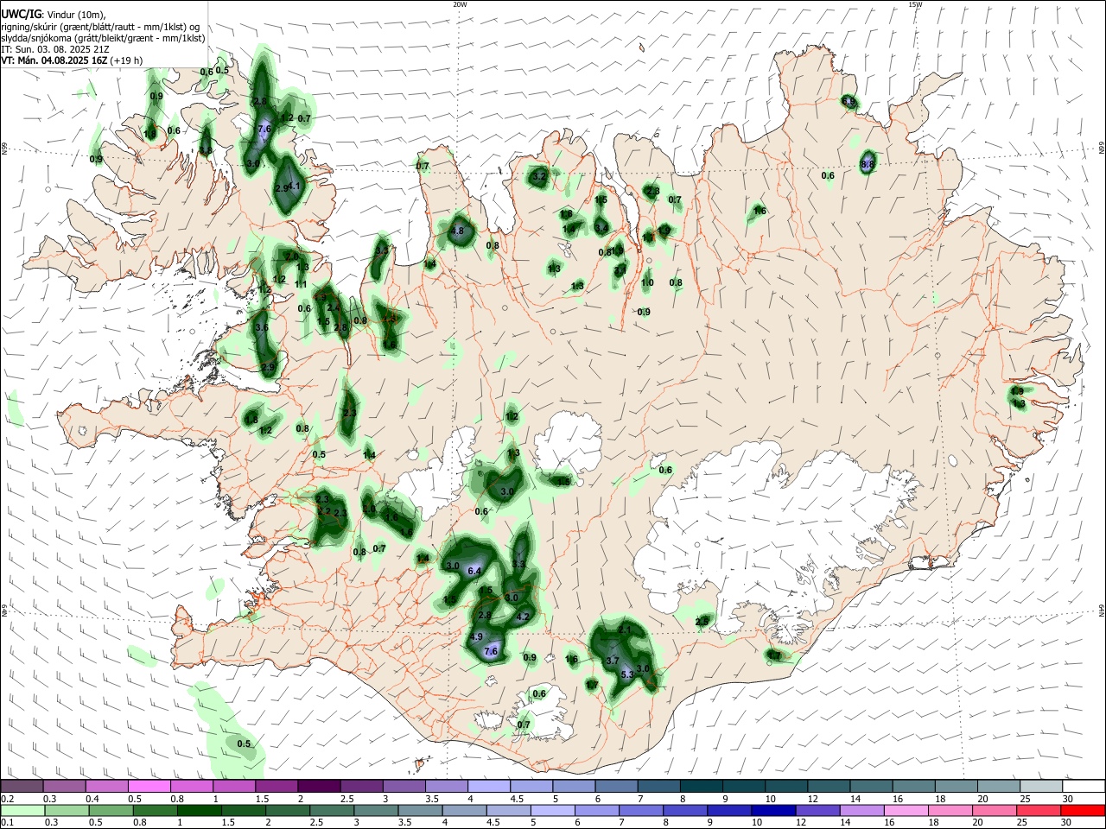
Task: Select the Vindur (10m) label
Action: tap(75, 15)
